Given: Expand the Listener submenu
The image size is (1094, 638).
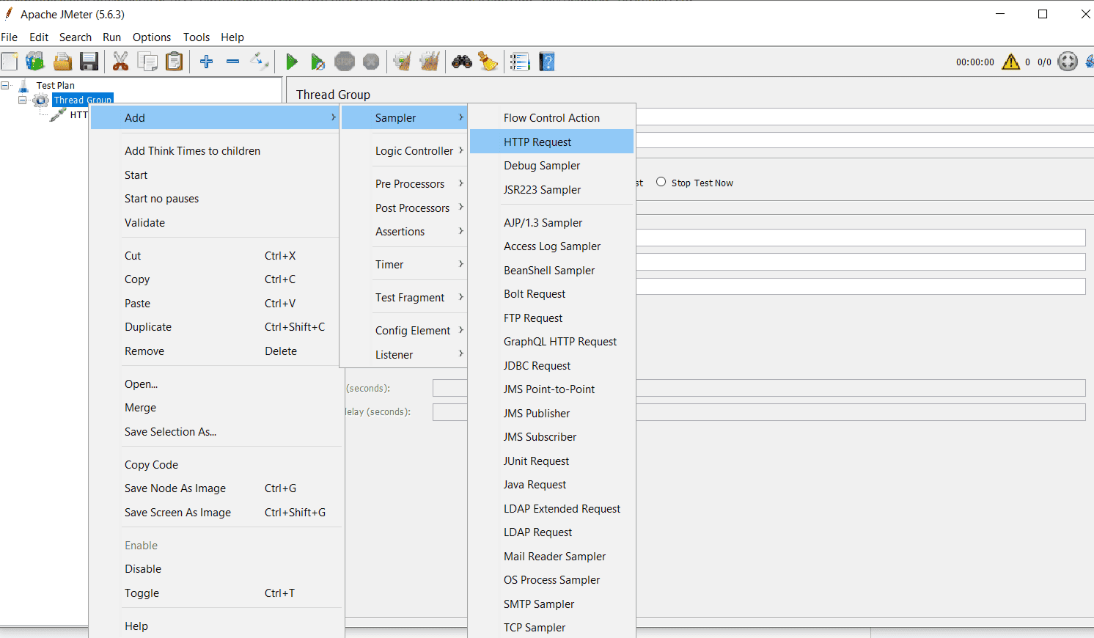Looking at the screenshot, I should (x=394, y=355).
